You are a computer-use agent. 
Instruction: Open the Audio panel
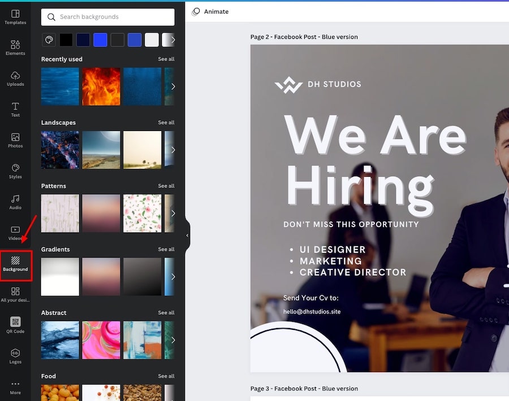[15, 202]
